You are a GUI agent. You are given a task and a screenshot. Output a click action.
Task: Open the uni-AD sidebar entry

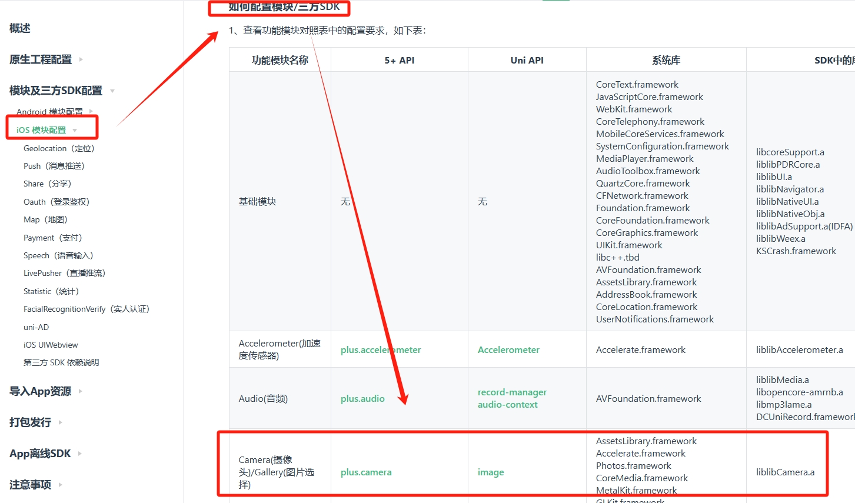(x=36, y=327)
